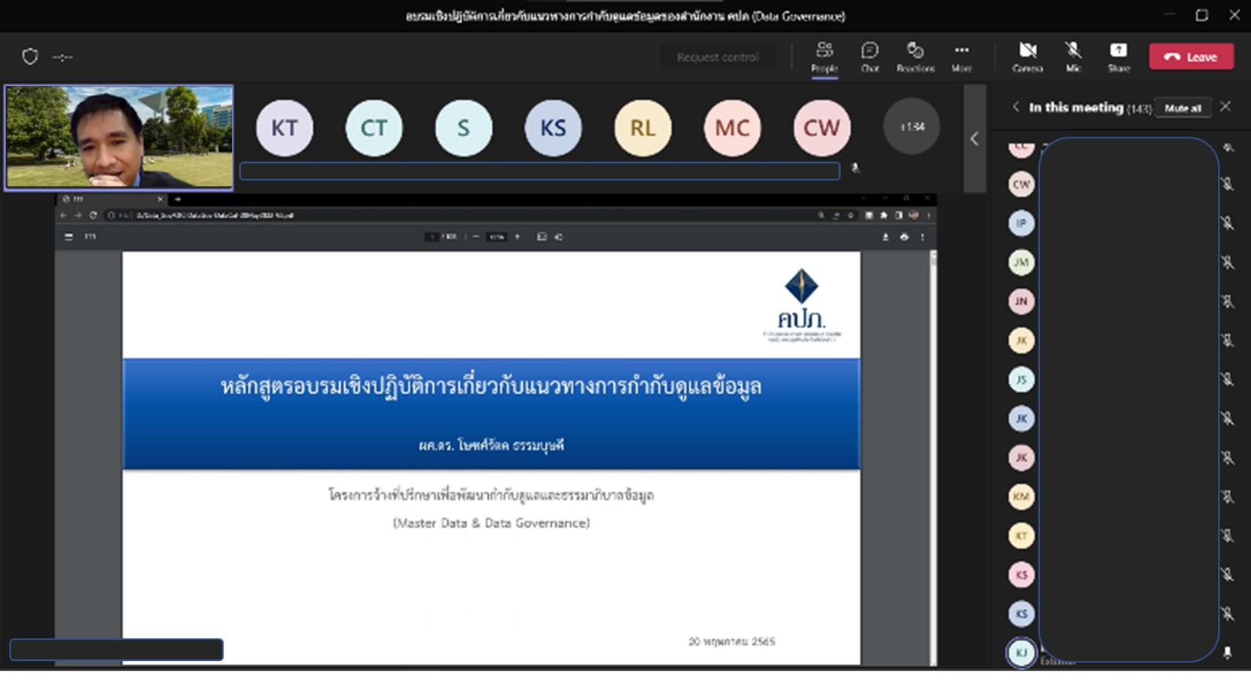This screenshot has width=1251, height=686.
Task: Click the KT participant avatar
Action: click(x=284, y=127)
